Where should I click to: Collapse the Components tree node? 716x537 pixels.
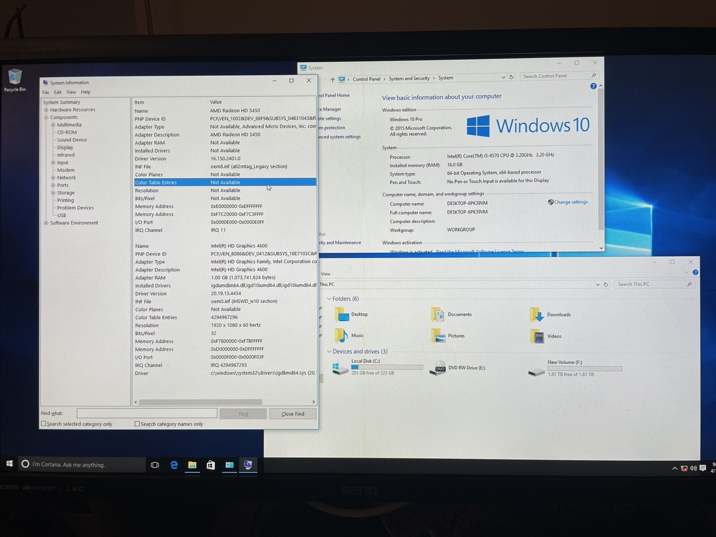pyautogui.click(x=46, y=118)
